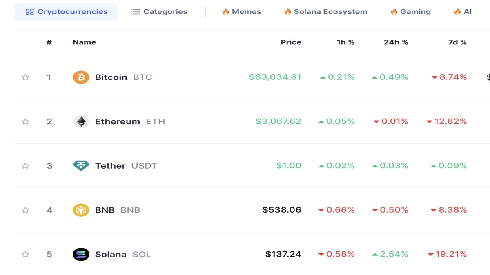Open the Tether USDT coin page
The width and height of the screenshot is (490, 275).
tap(126, 166)
